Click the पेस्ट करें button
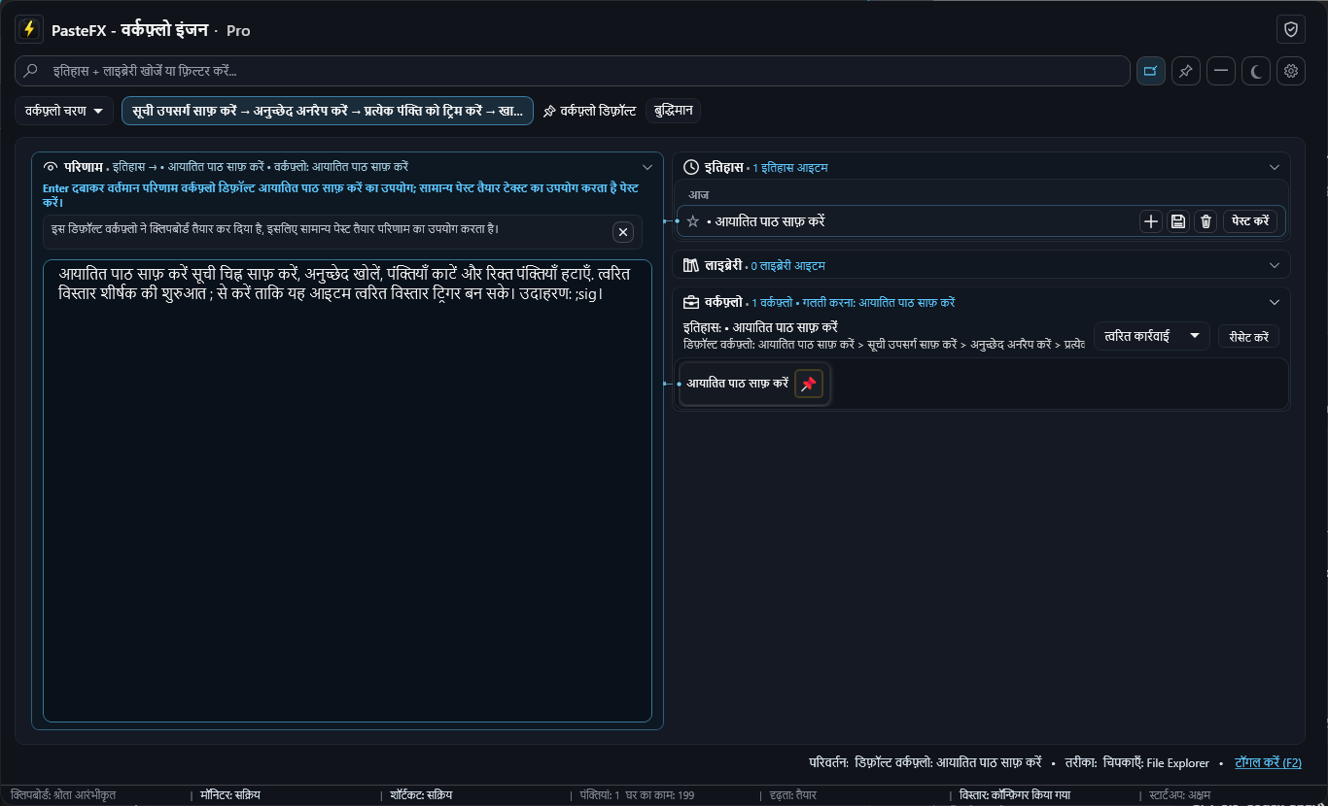 pos(1250,221)
